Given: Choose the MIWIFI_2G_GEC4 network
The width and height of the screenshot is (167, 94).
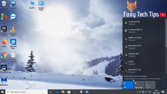Looking at the screenshot, I should point(144,39).
